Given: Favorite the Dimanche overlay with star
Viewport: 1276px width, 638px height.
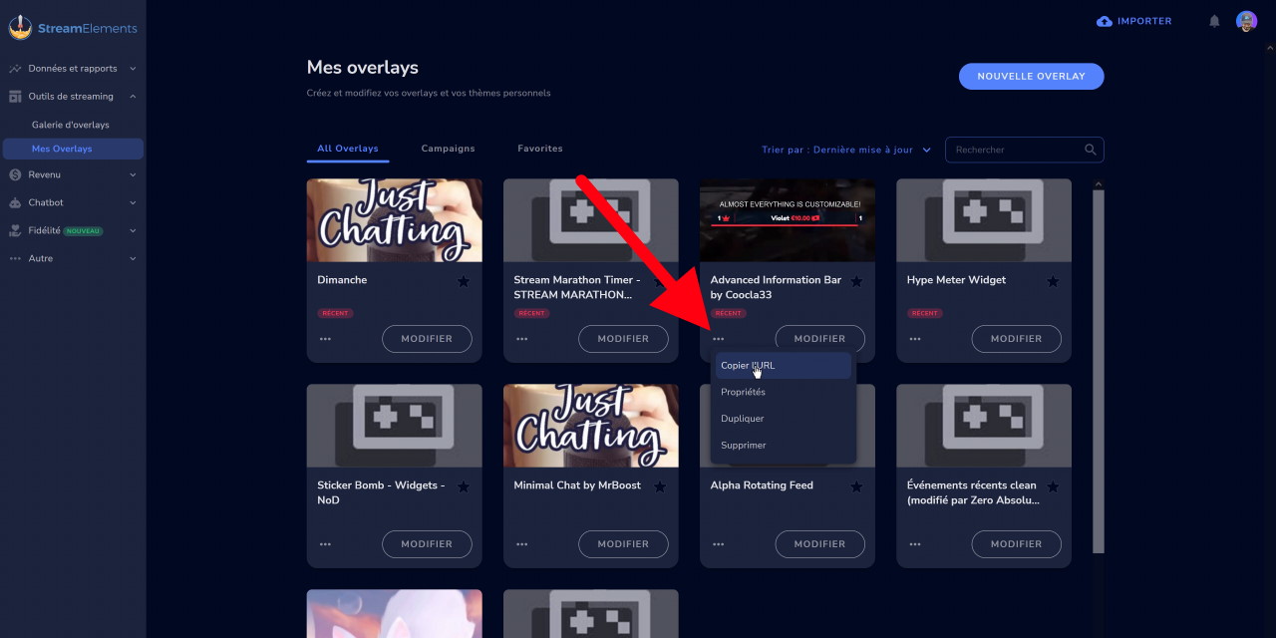Looking at the screenshot, I should (x=464, y=282).
